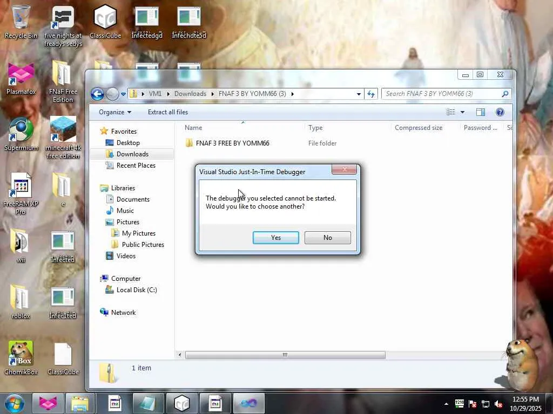Click the VM1 breadcrumb in address bar

point(155,94)
